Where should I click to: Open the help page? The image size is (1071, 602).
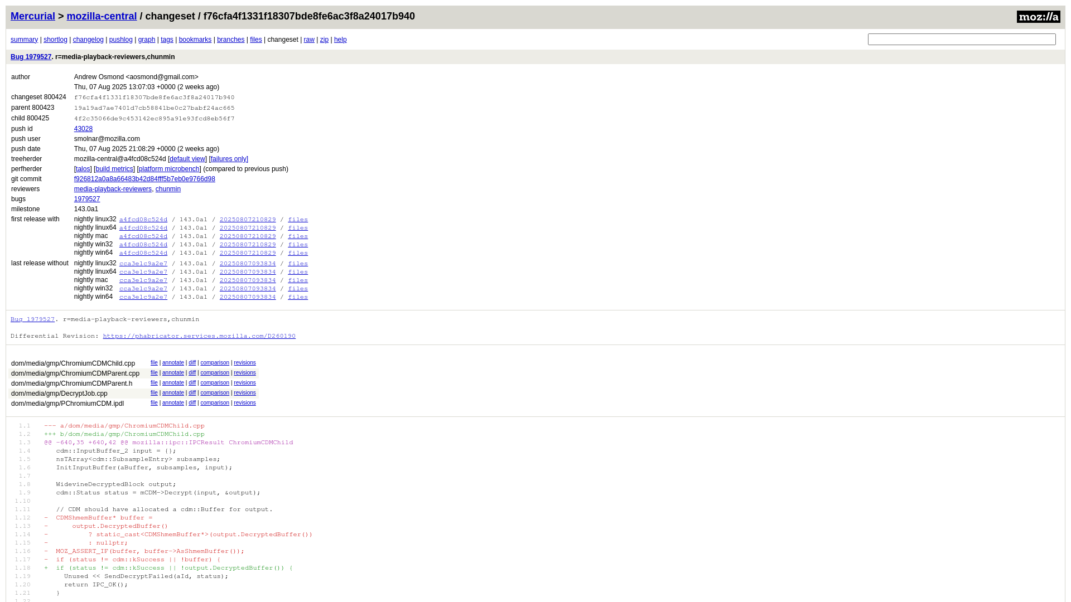340,40
